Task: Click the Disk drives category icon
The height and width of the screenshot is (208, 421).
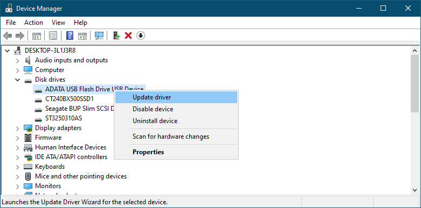Action: click(x=28, y=80)
